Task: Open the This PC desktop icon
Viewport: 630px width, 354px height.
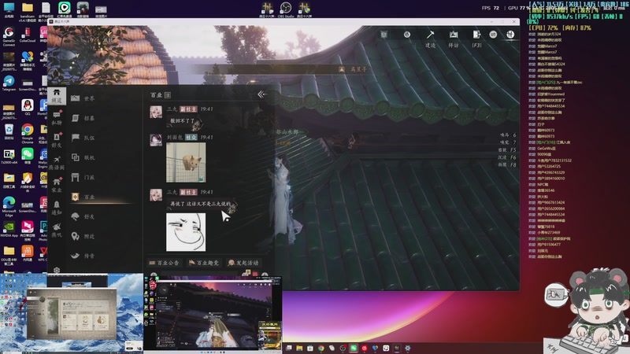Action: click(9, 10)
